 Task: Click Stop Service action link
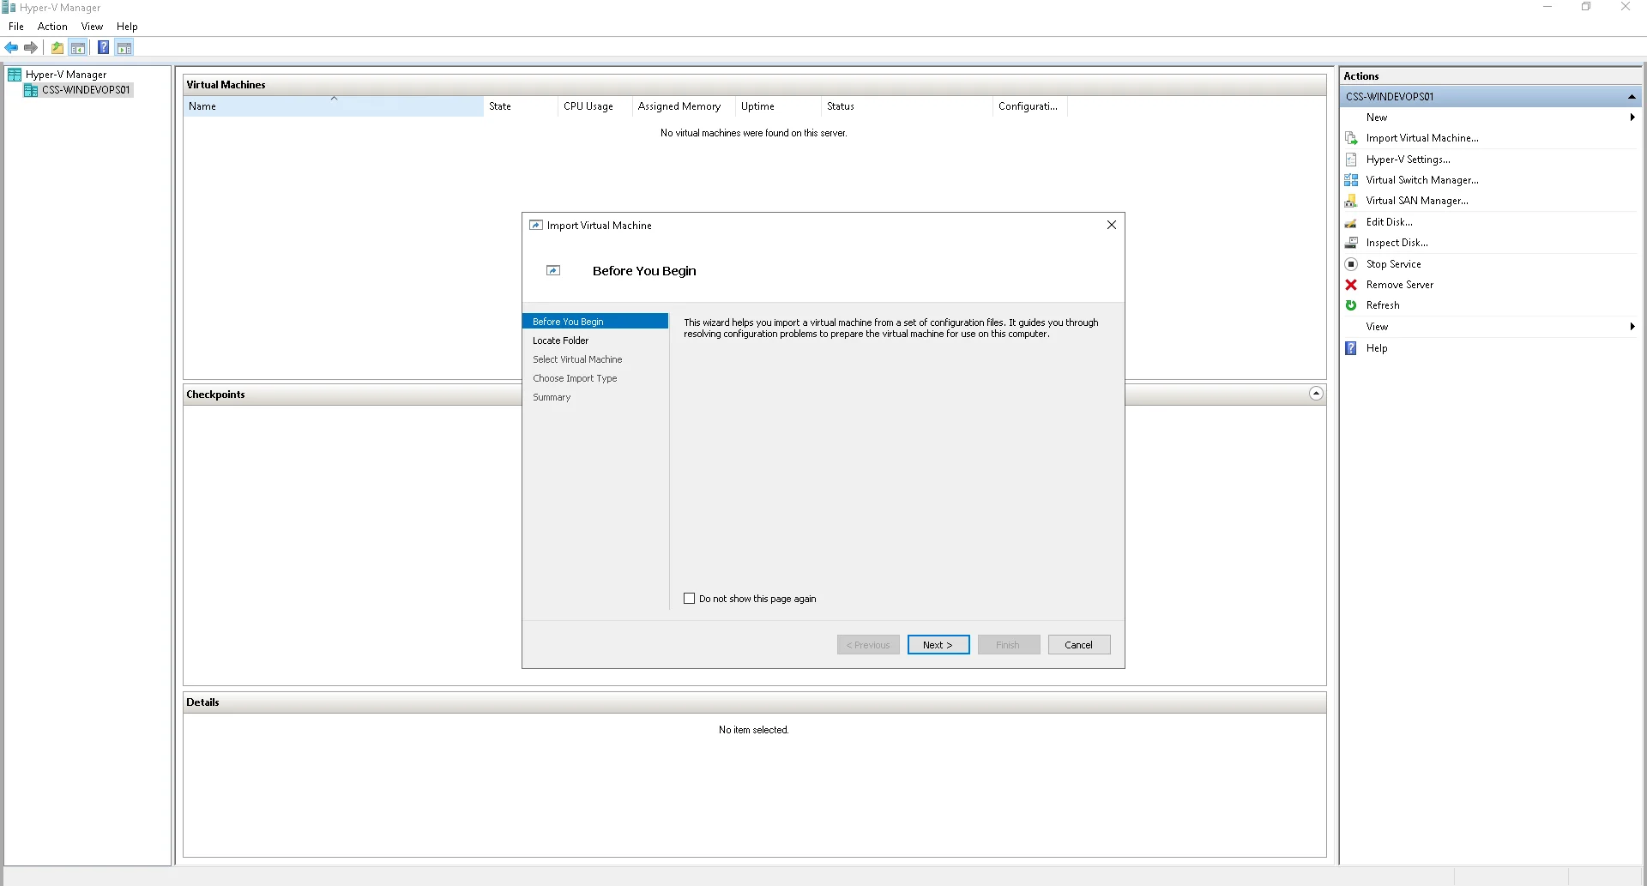1394,264
